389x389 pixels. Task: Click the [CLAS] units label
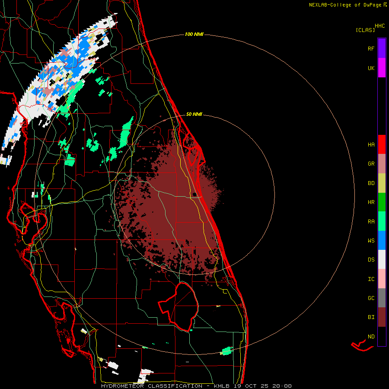click(x=365, y=30)
